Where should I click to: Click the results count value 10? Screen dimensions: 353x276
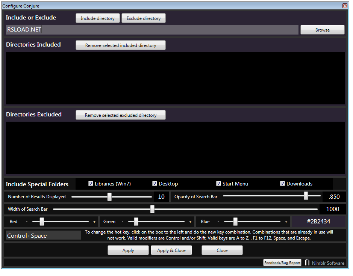point(161,197)
